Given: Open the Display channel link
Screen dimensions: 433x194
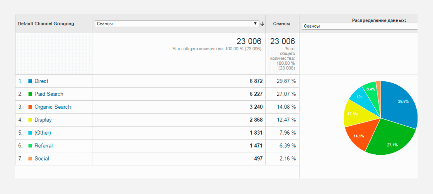Looking at the screenshot, I should (43, 120).
